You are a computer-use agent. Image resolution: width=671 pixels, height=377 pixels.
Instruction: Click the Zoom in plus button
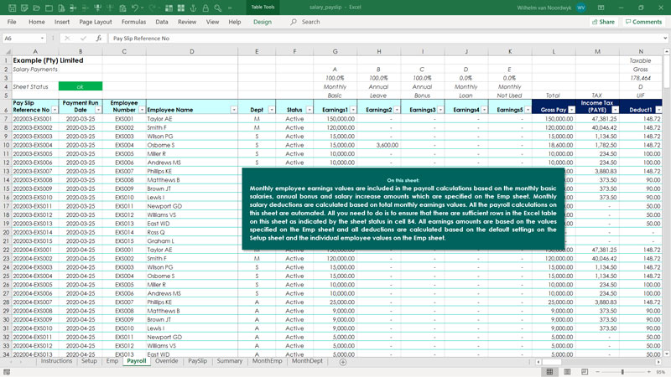(648, 372)
